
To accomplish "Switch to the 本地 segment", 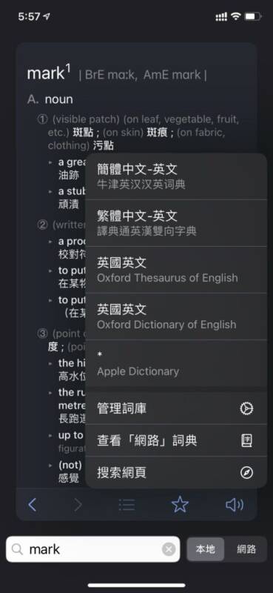I will point(206,549).
